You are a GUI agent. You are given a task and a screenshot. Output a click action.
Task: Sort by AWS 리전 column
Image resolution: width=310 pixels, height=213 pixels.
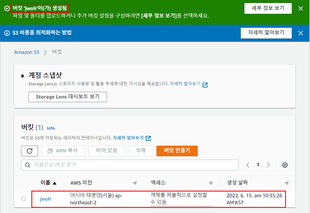point(104,183)
